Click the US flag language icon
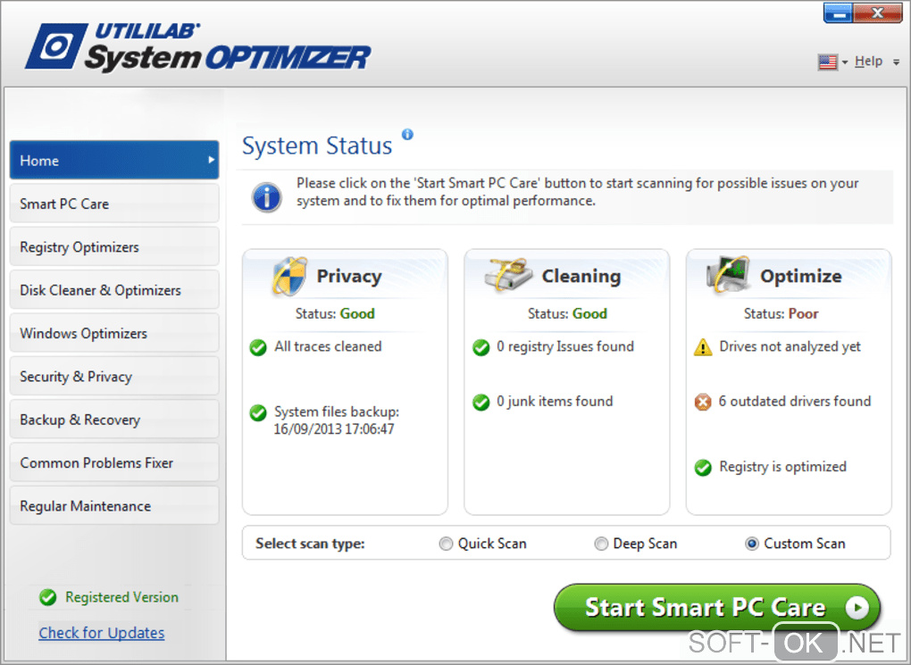 (x=827, y=62)
